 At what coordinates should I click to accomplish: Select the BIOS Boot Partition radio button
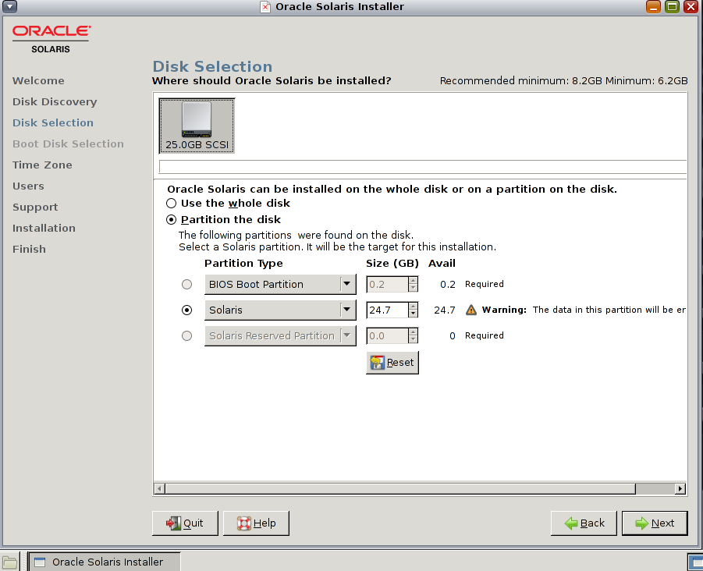[x=186, y=284]
